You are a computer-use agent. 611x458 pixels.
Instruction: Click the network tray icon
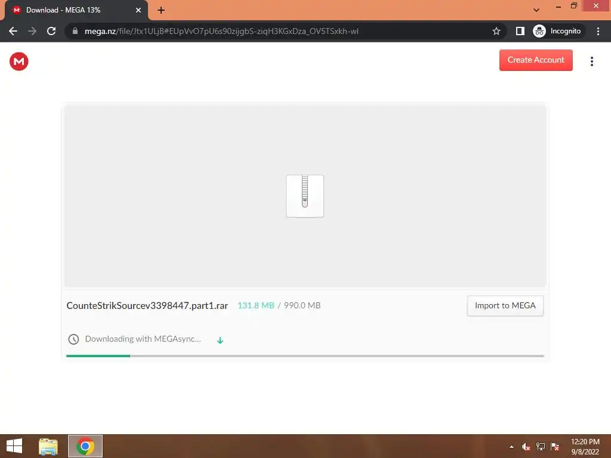click(541, 447)
